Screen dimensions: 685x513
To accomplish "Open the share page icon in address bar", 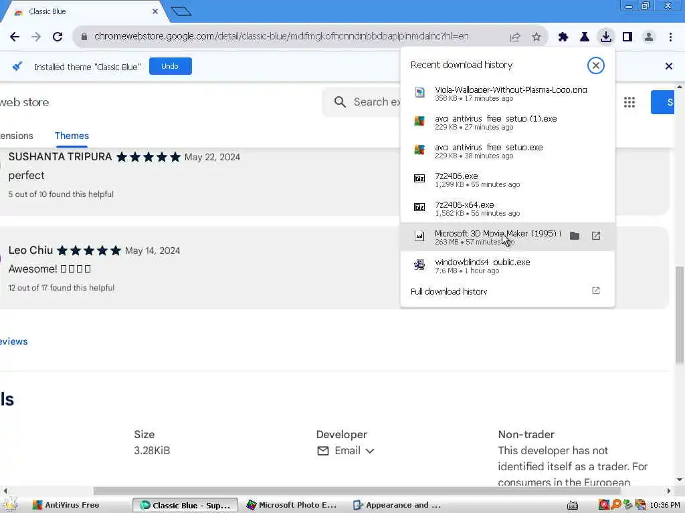I will tap(515, 37).
